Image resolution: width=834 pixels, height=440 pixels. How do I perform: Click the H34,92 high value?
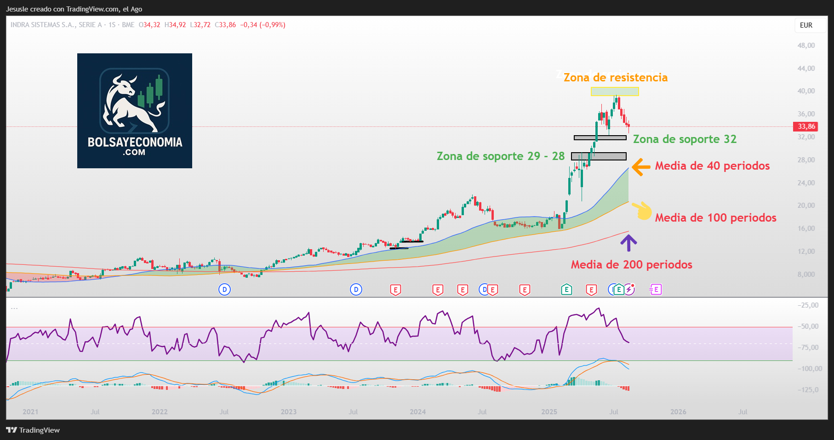click(175, 25)
